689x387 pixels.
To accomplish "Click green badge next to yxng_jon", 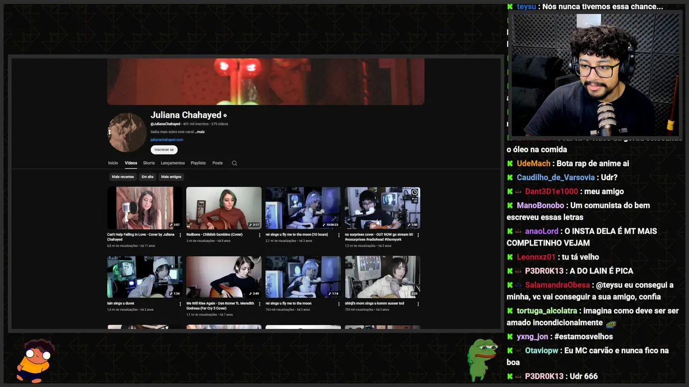I will [510, 336].
